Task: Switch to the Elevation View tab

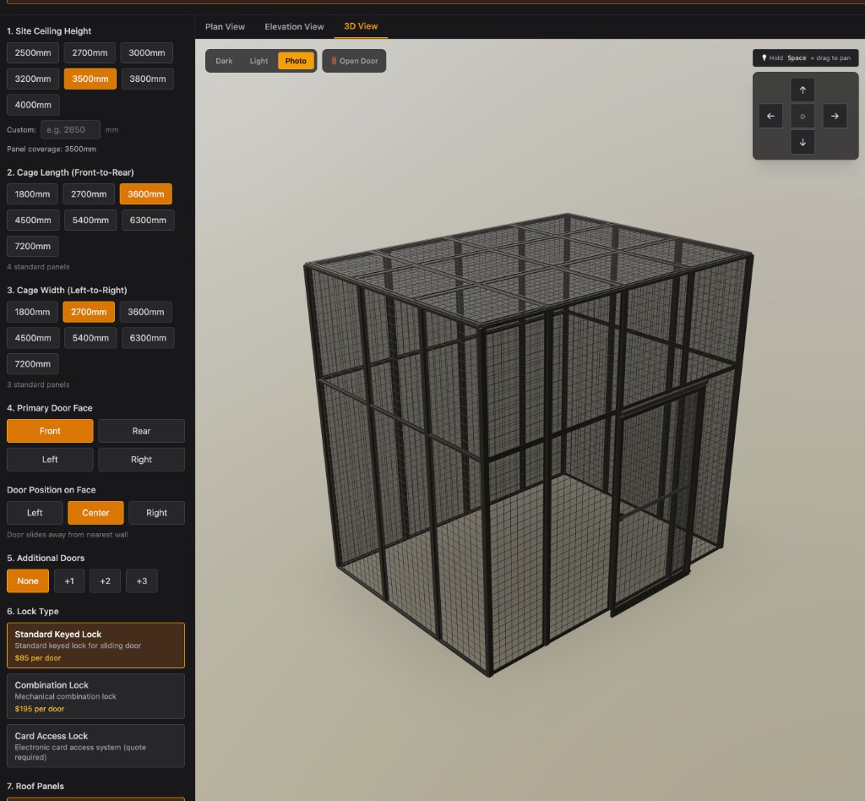Action: point(294,26)
